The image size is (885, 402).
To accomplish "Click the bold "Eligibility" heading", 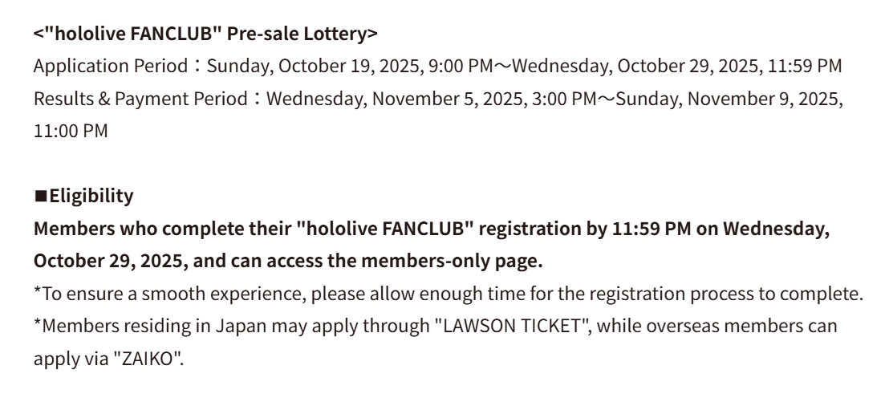I will pyautogui.click(x=91, y=196).
